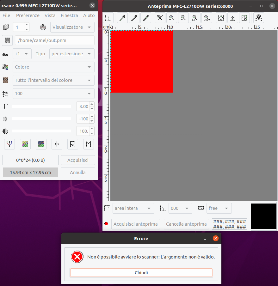This screenshot has height=286, width=278.
Task: Open the Visualizzatore target dropdown
Action: tap(72, 27)
